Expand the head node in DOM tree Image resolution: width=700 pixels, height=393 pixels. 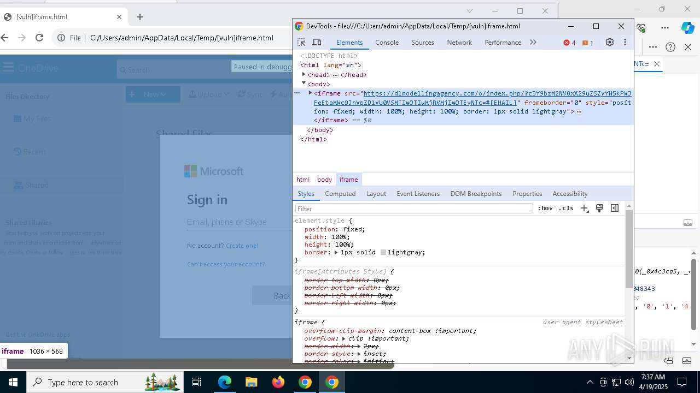[304, 75]
